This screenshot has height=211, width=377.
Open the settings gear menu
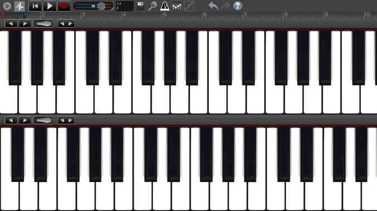coord(7,6)
